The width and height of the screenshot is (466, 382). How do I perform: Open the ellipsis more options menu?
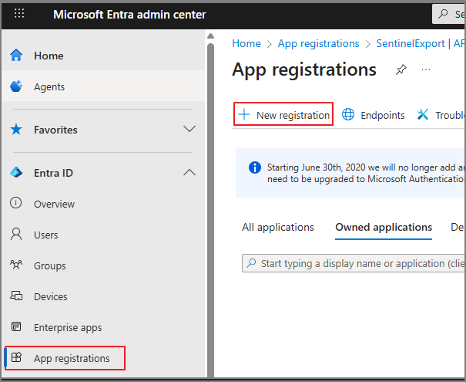point(426,69)
